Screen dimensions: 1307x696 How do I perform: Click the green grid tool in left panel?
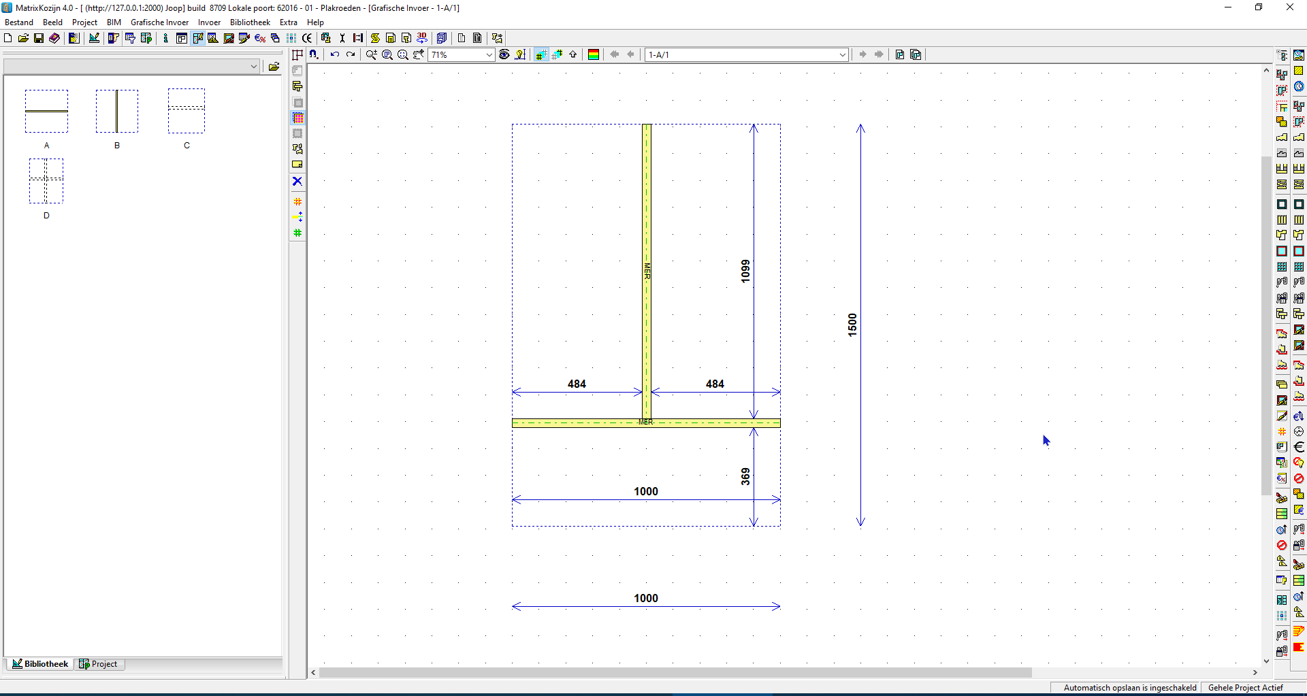297,233
